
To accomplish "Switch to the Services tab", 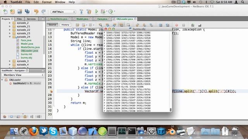I will pos(31,19).
